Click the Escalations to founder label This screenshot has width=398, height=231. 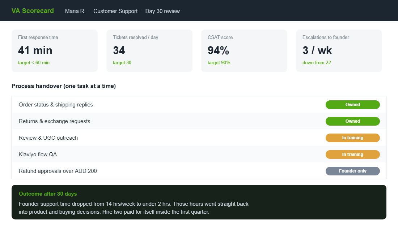point(326,37)
